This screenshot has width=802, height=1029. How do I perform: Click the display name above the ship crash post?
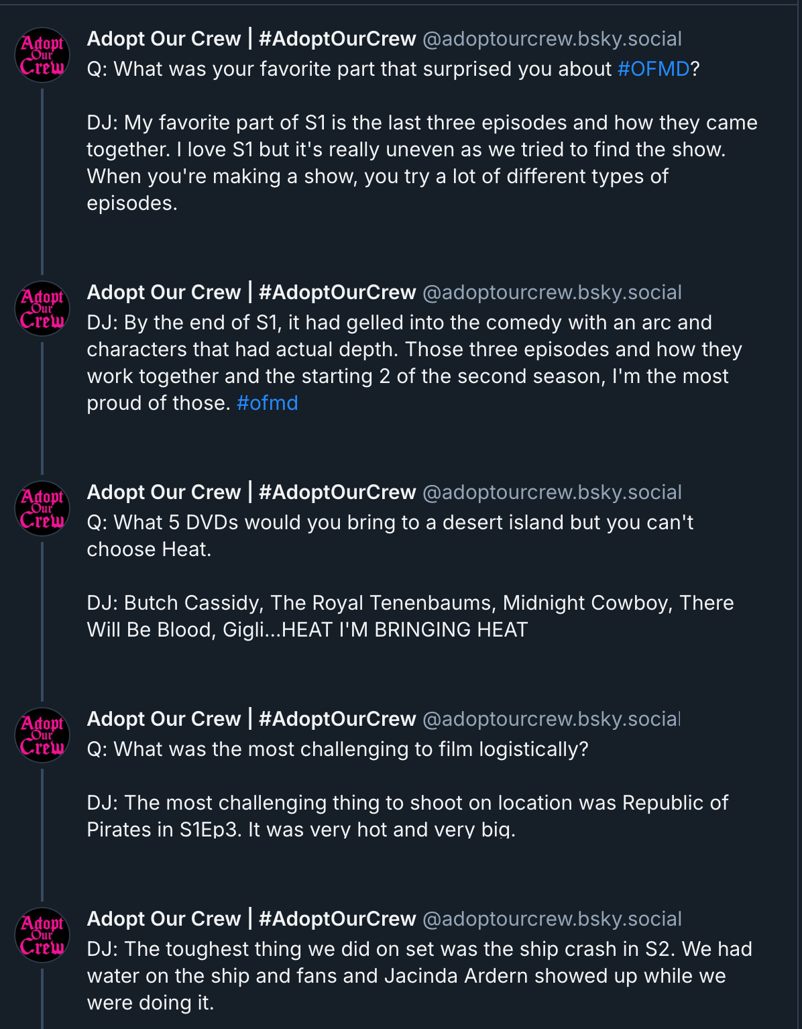tap(251, 919)
